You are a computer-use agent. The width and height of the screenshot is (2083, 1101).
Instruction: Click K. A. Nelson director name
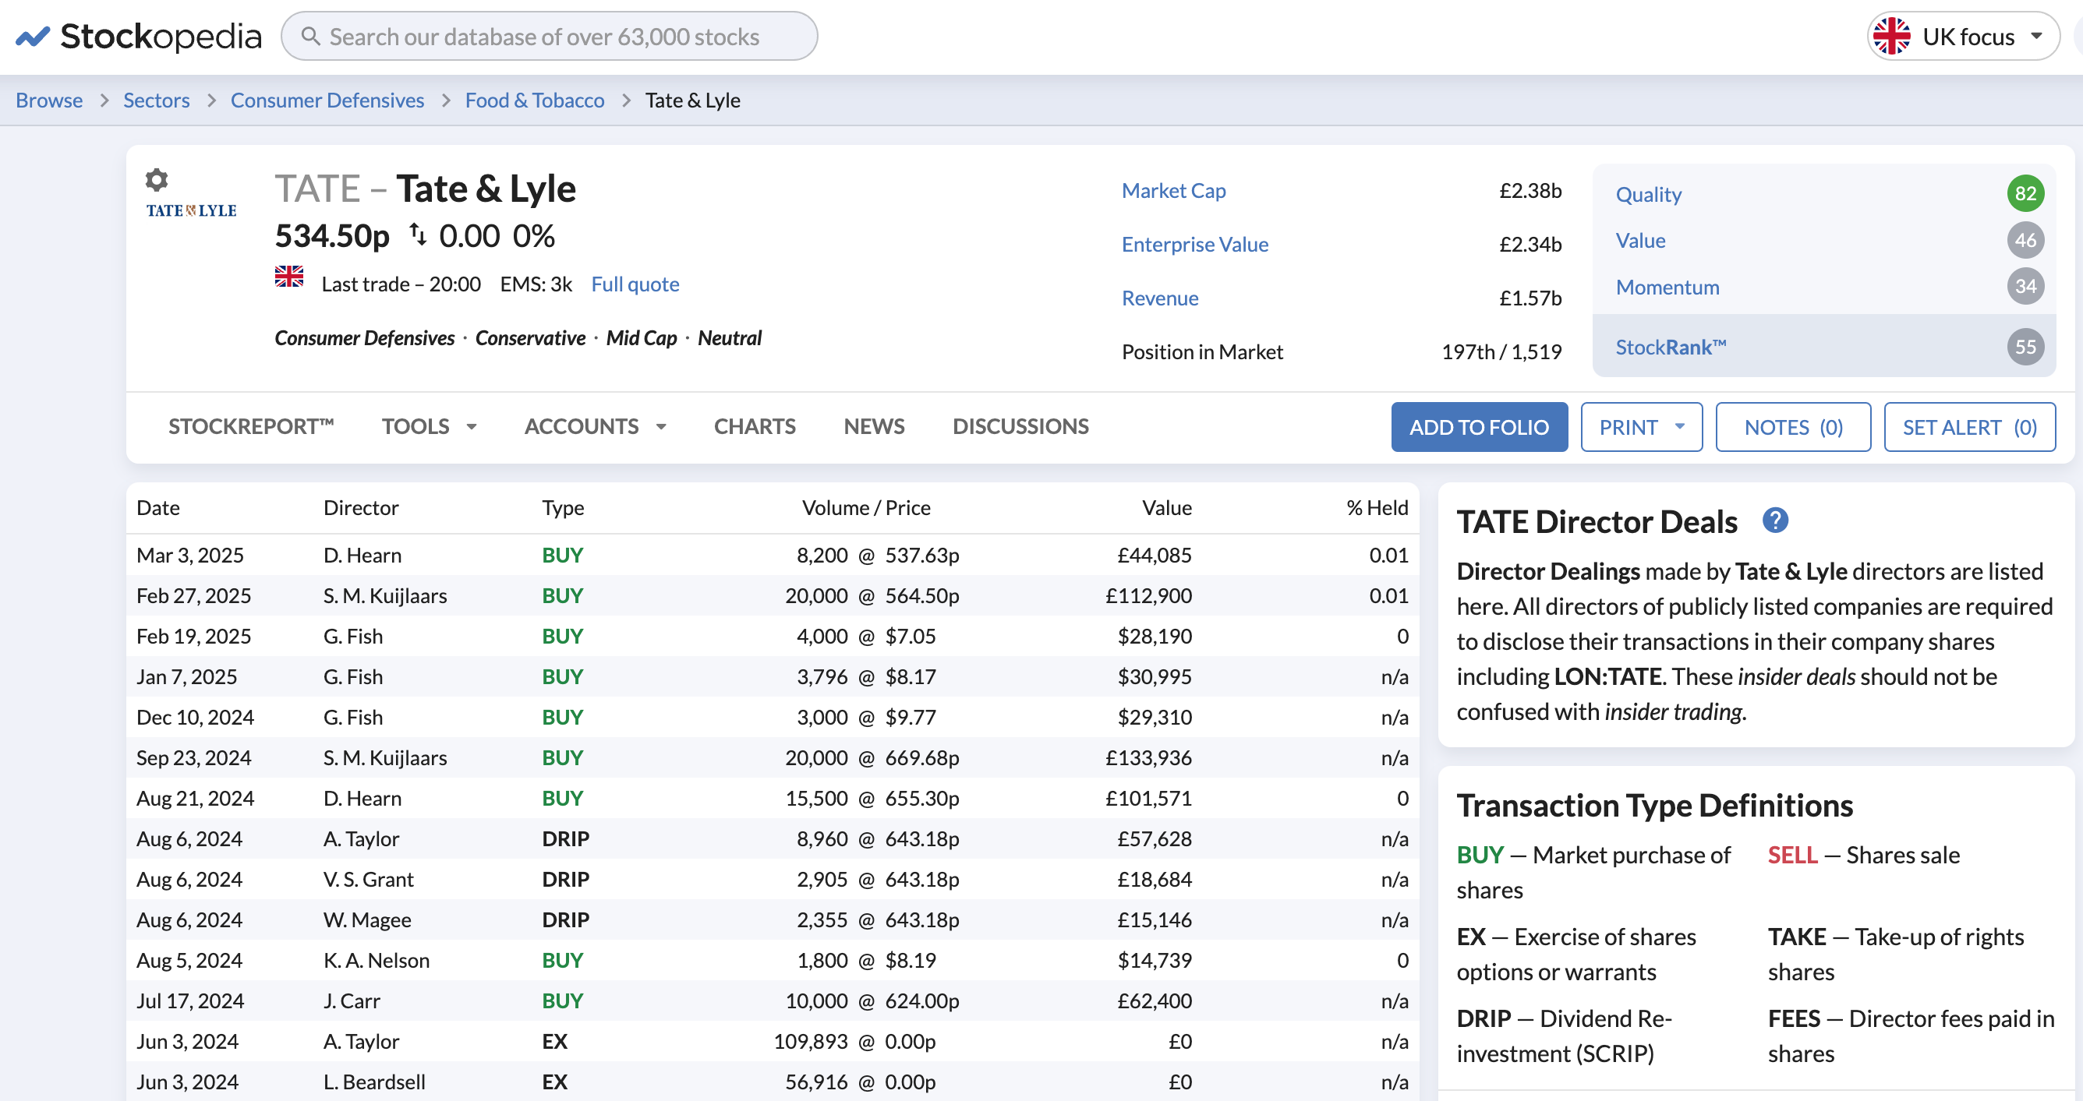click(x=376, y=960)
